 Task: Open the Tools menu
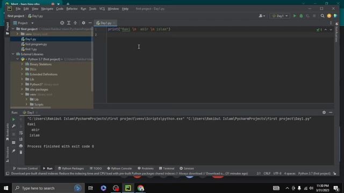tap(92, 9)
